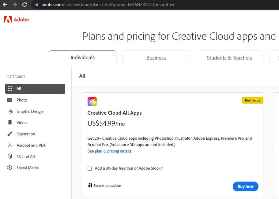Reload the page with browser refresh button
The image size is (279, 199).
point(25,5)
